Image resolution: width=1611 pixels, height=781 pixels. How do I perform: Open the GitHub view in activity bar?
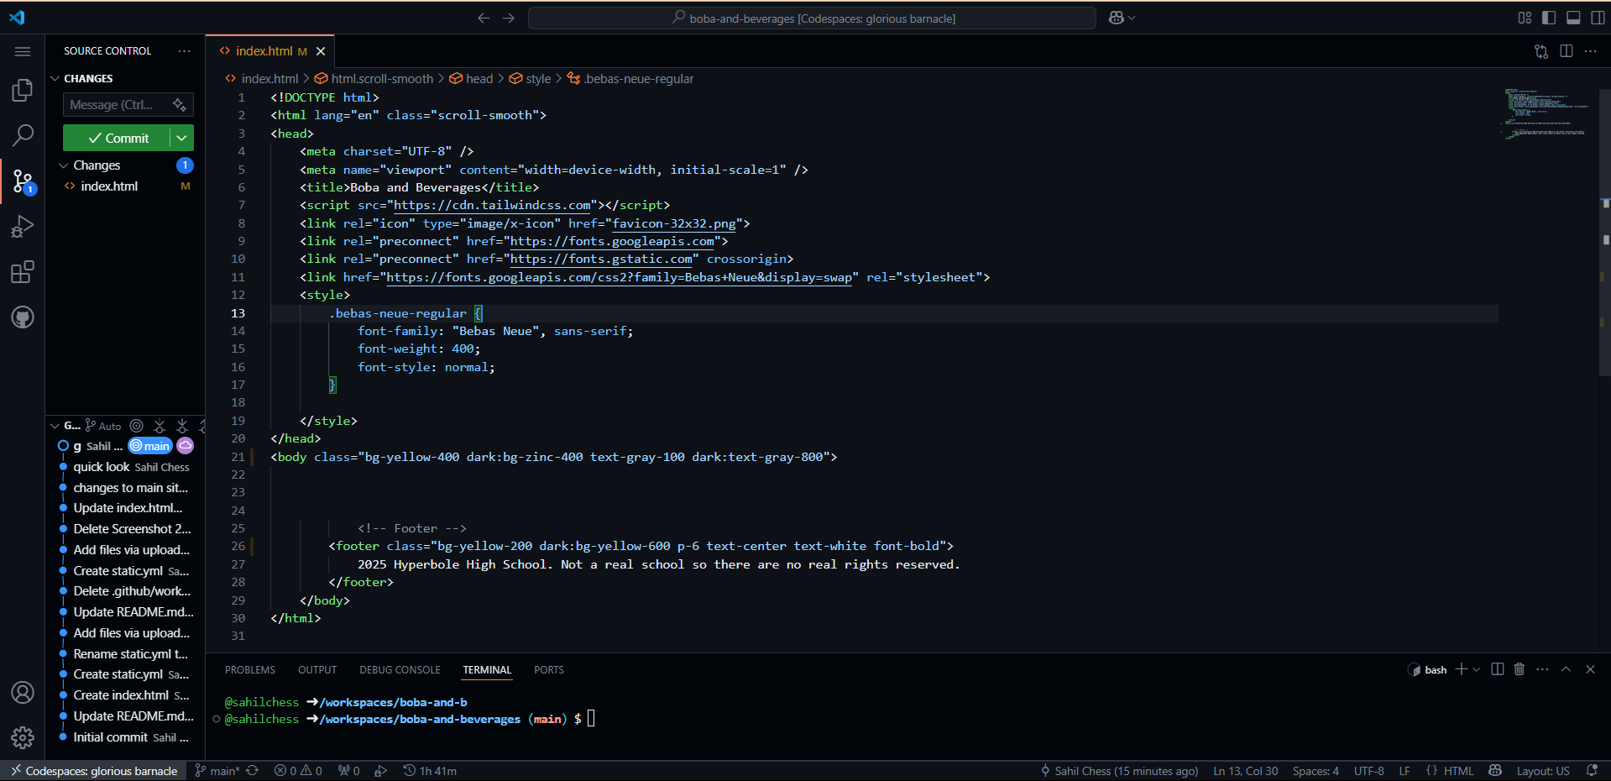[23, 317]
